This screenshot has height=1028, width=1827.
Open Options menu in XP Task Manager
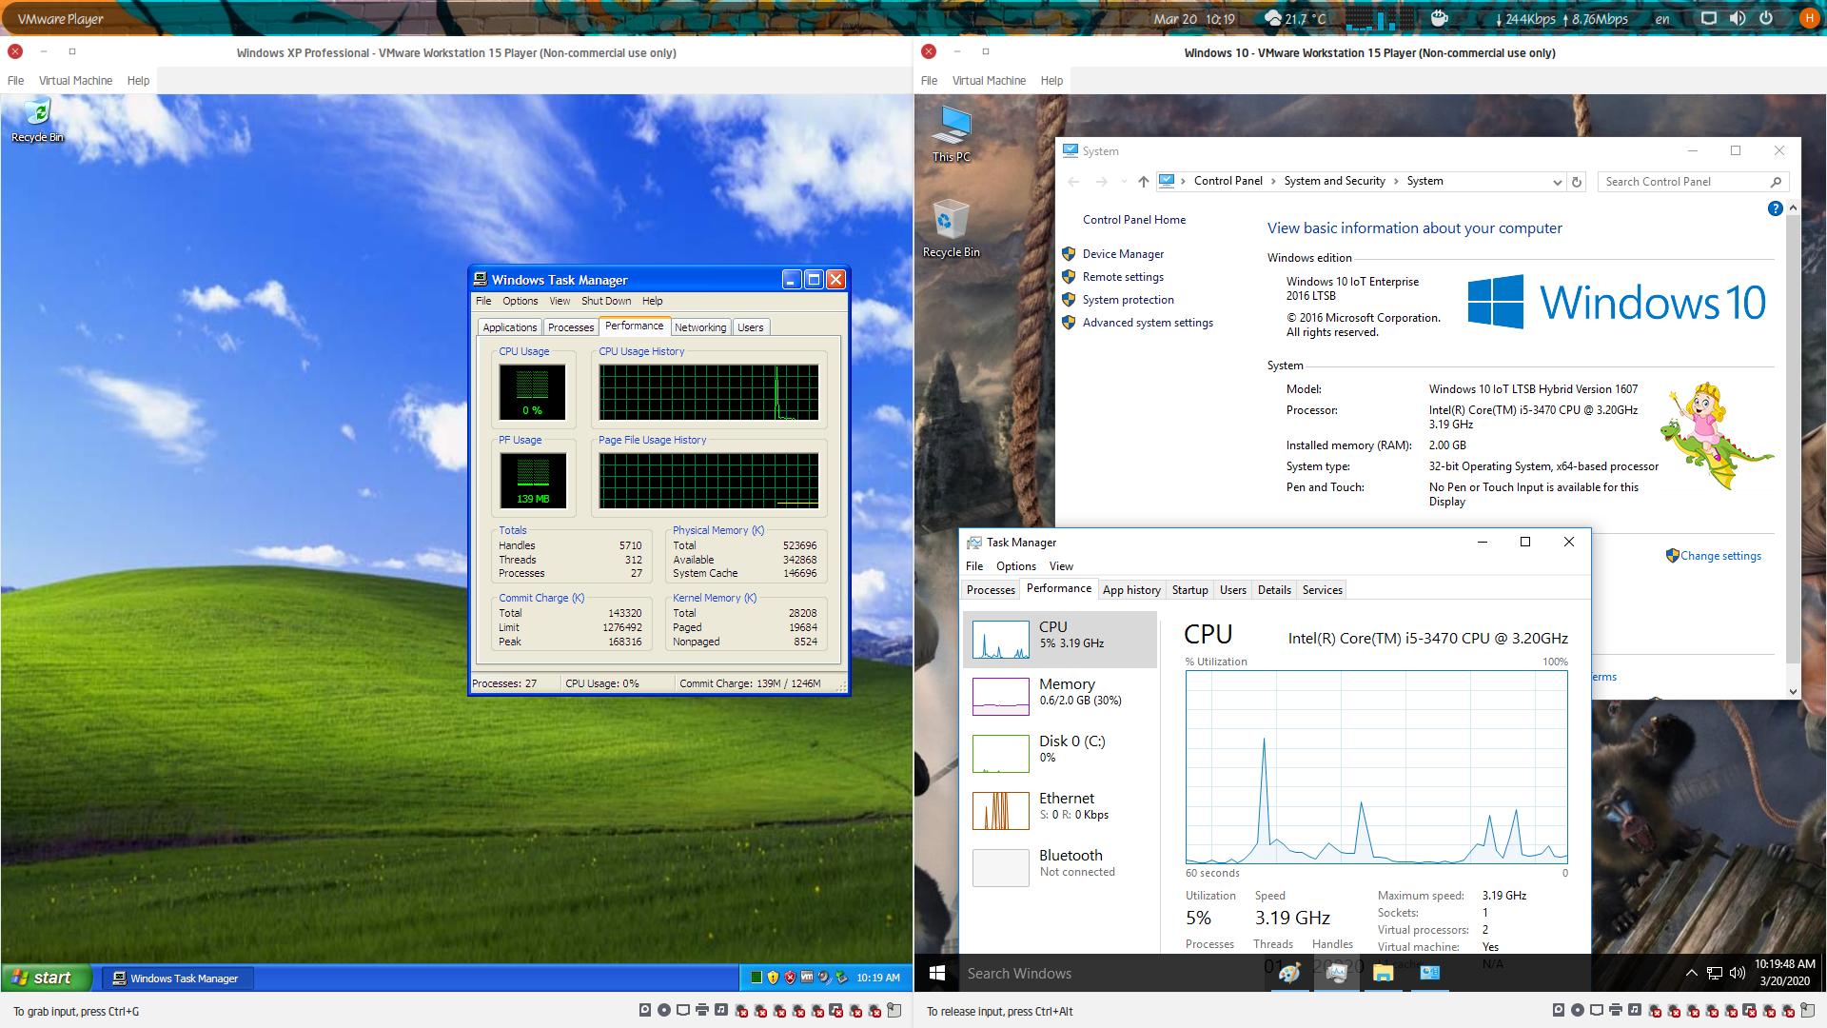click(521, 301)
